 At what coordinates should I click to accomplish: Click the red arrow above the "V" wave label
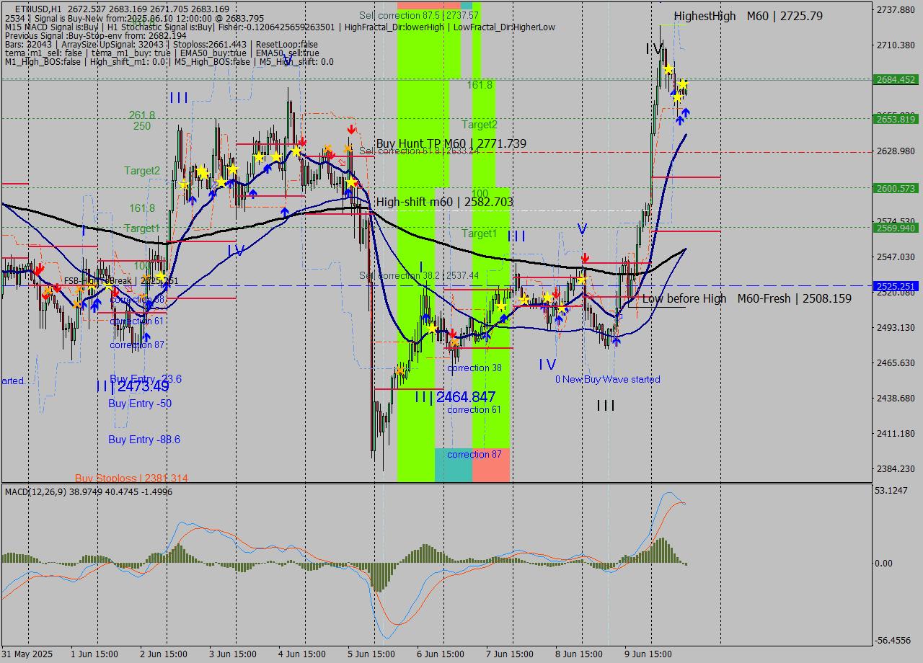point(586,256)
